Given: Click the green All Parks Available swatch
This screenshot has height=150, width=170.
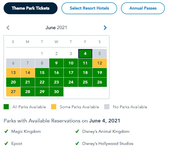Looking at the screenshot, I should coord(6,107).
